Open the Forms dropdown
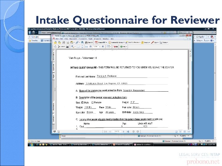The image size is (222, 166). point(164,42)
